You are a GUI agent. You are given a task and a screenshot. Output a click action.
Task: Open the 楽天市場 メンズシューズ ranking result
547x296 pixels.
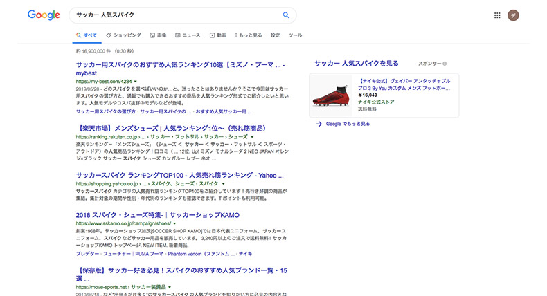click(x=170, y=129)
